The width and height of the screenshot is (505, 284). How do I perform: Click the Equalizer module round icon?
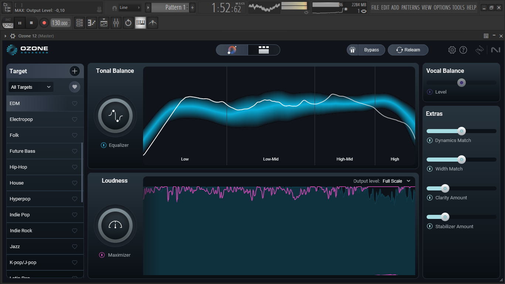pyautogui.click(x=115, y=116)
